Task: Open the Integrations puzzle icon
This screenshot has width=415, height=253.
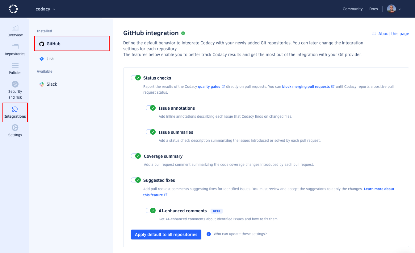Action: tap(15, 109)
